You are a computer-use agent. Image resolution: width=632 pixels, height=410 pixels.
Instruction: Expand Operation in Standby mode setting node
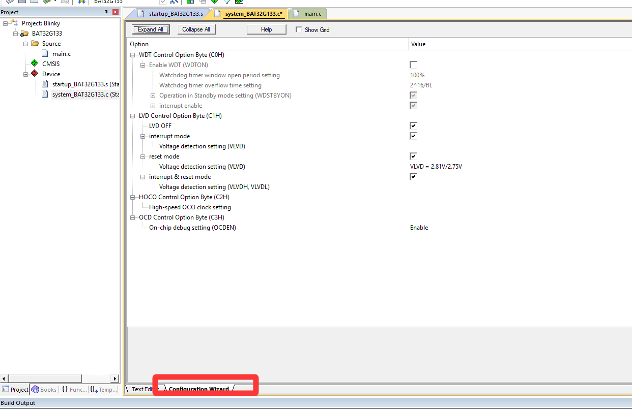coord(153,96)
